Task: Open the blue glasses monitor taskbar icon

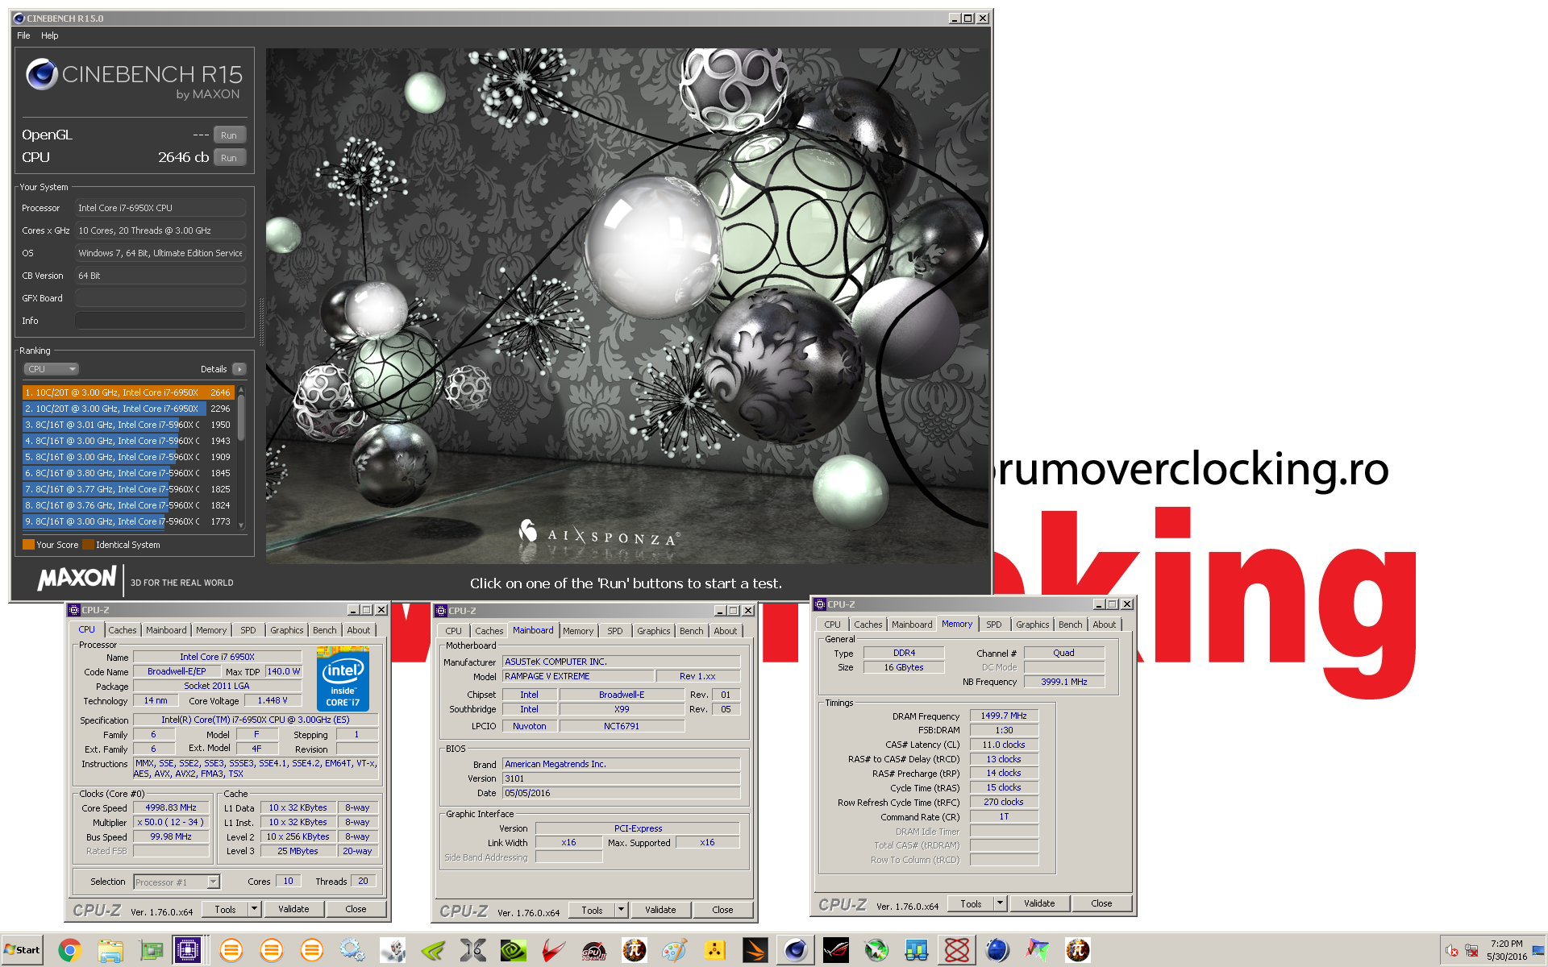Action: [916, 950]
